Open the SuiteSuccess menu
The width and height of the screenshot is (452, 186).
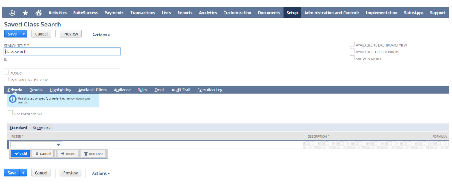click(85, 13)
